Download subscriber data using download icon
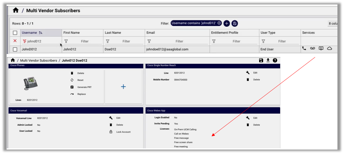 coord(268,60)
